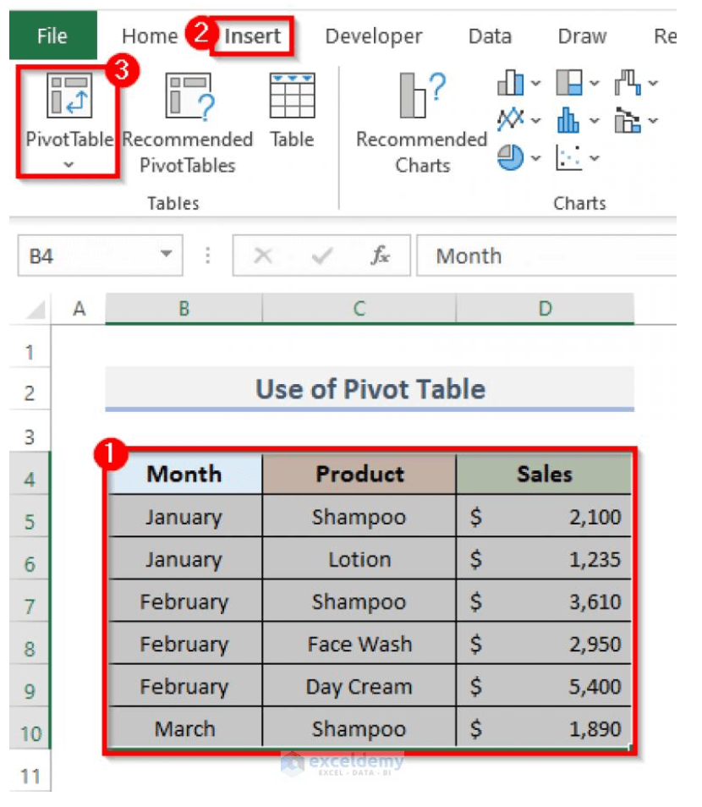Expand the scatter chart dropdown arrow

(x=595, y=158)
